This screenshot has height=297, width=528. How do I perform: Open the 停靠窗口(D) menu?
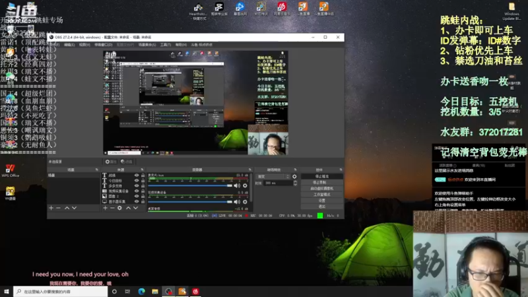coord(104,45)
